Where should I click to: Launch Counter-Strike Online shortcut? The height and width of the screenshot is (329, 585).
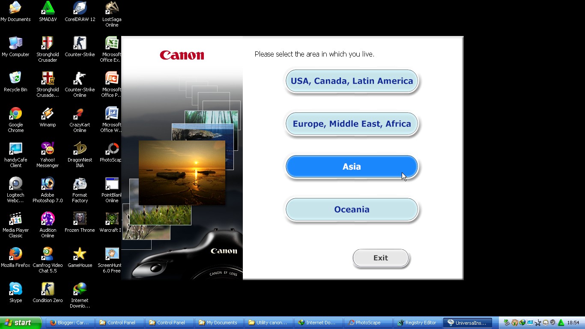click(x=80, y=85)
